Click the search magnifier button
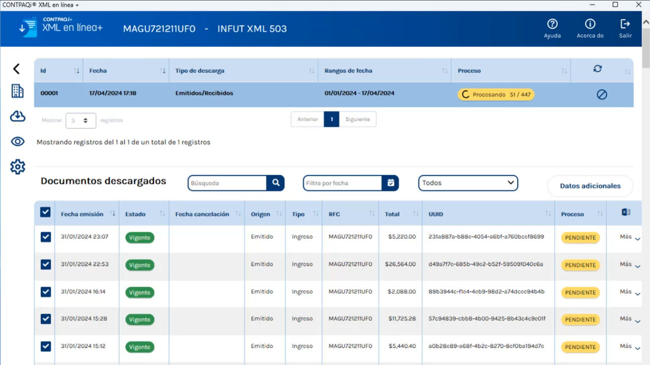This screenshot has height=365, width=650. pos(276,183)
